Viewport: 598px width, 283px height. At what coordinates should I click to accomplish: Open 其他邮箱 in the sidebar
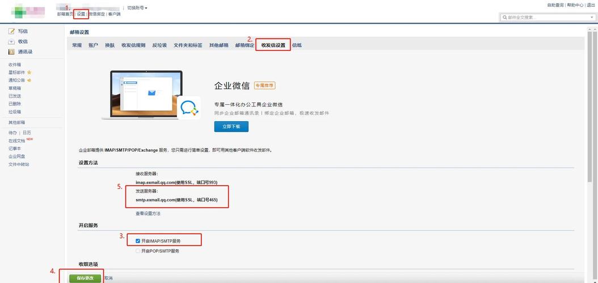(17, 122)
